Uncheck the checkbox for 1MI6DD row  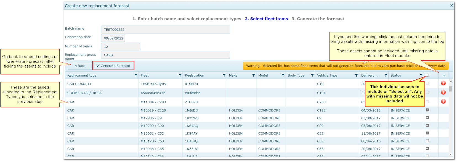pyautogui.click(x=427, y=110)
